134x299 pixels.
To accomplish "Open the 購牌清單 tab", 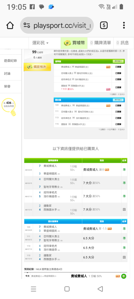I will point(100,43).
